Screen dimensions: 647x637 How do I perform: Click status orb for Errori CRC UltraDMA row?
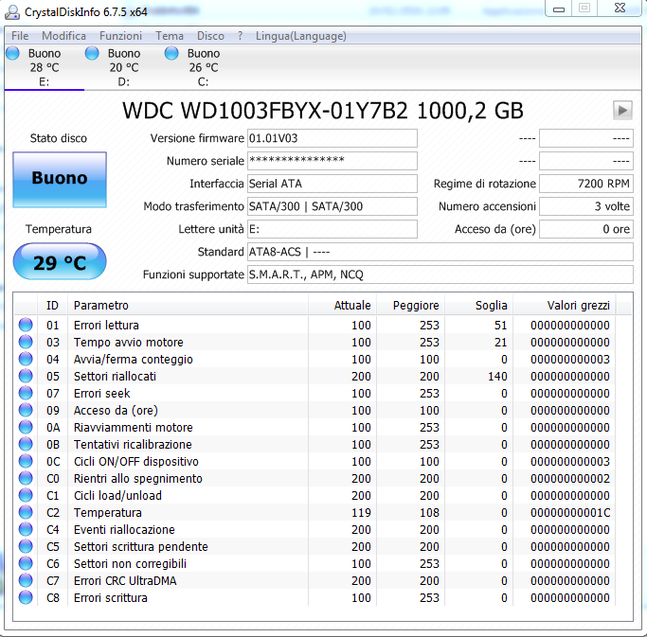[x=26, y=581]
